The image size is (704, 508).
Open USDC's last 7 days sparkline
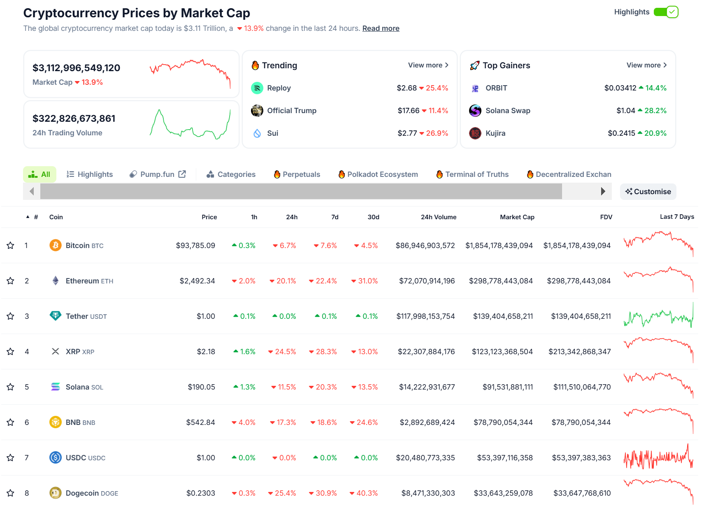(x=658, y=457)
